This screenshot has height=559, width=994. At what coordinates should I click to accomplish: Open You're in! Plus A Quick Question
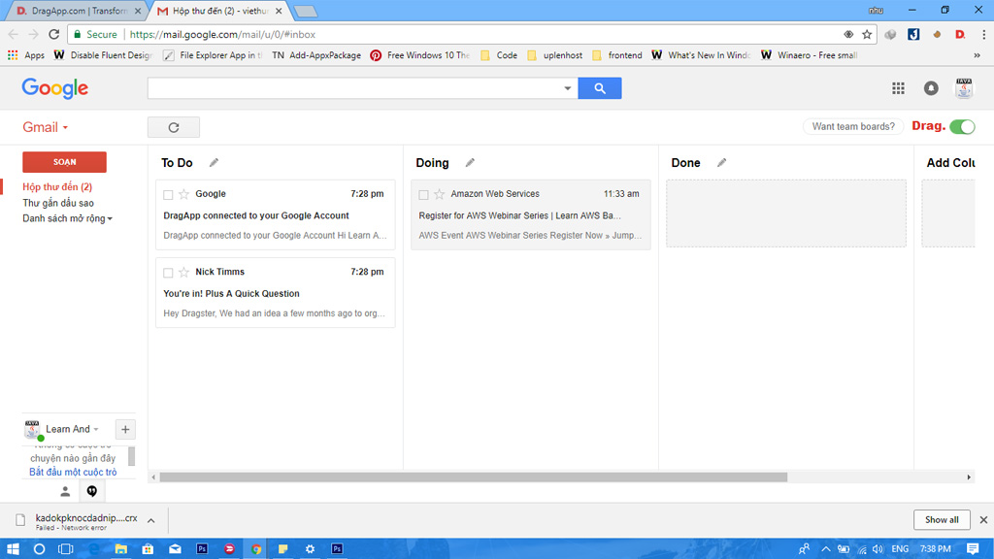coord(231,293)
